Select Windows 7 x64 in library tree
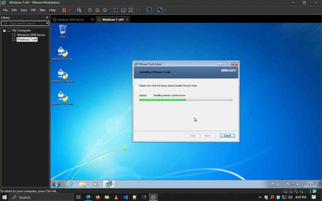Image resolution: width=322 pixels, height=201 pixels. [27, 39]
